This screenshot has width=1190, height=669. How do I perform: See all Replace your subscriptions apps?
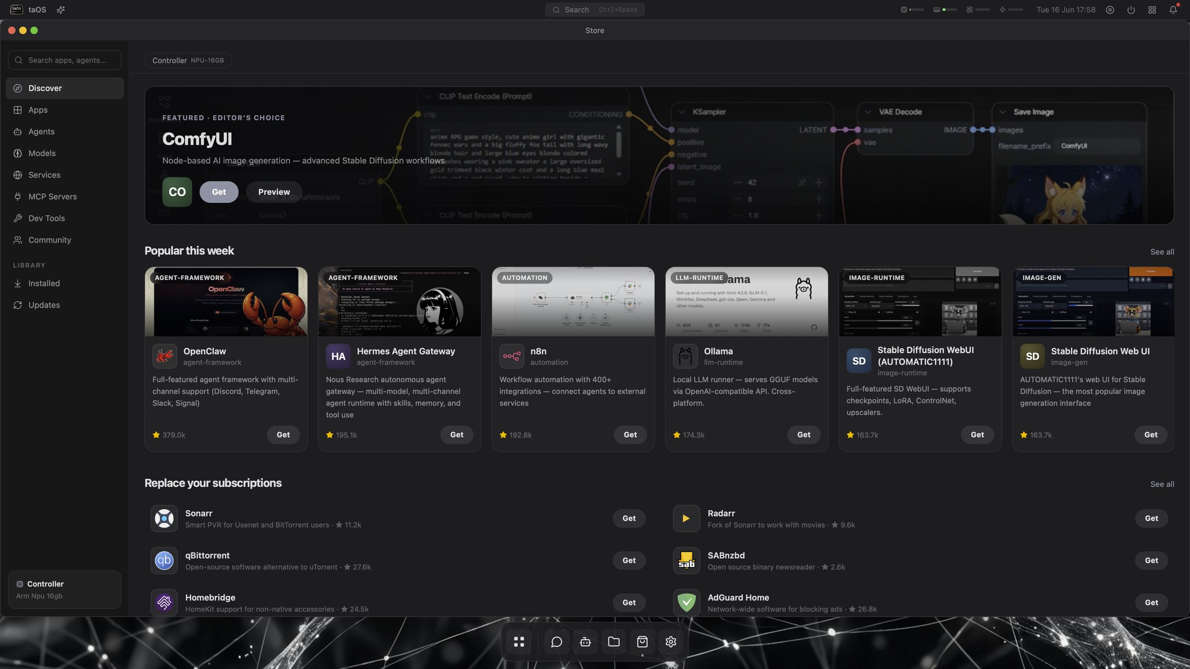[x=1162, y=484]
